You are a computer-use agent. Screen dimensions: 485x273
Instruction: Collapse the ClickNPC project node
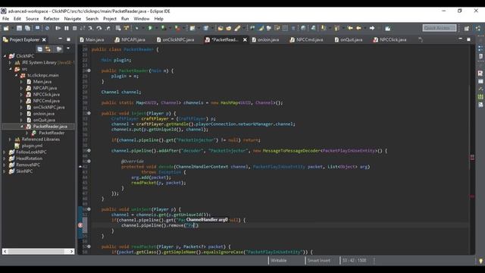(x=5, y=56)
